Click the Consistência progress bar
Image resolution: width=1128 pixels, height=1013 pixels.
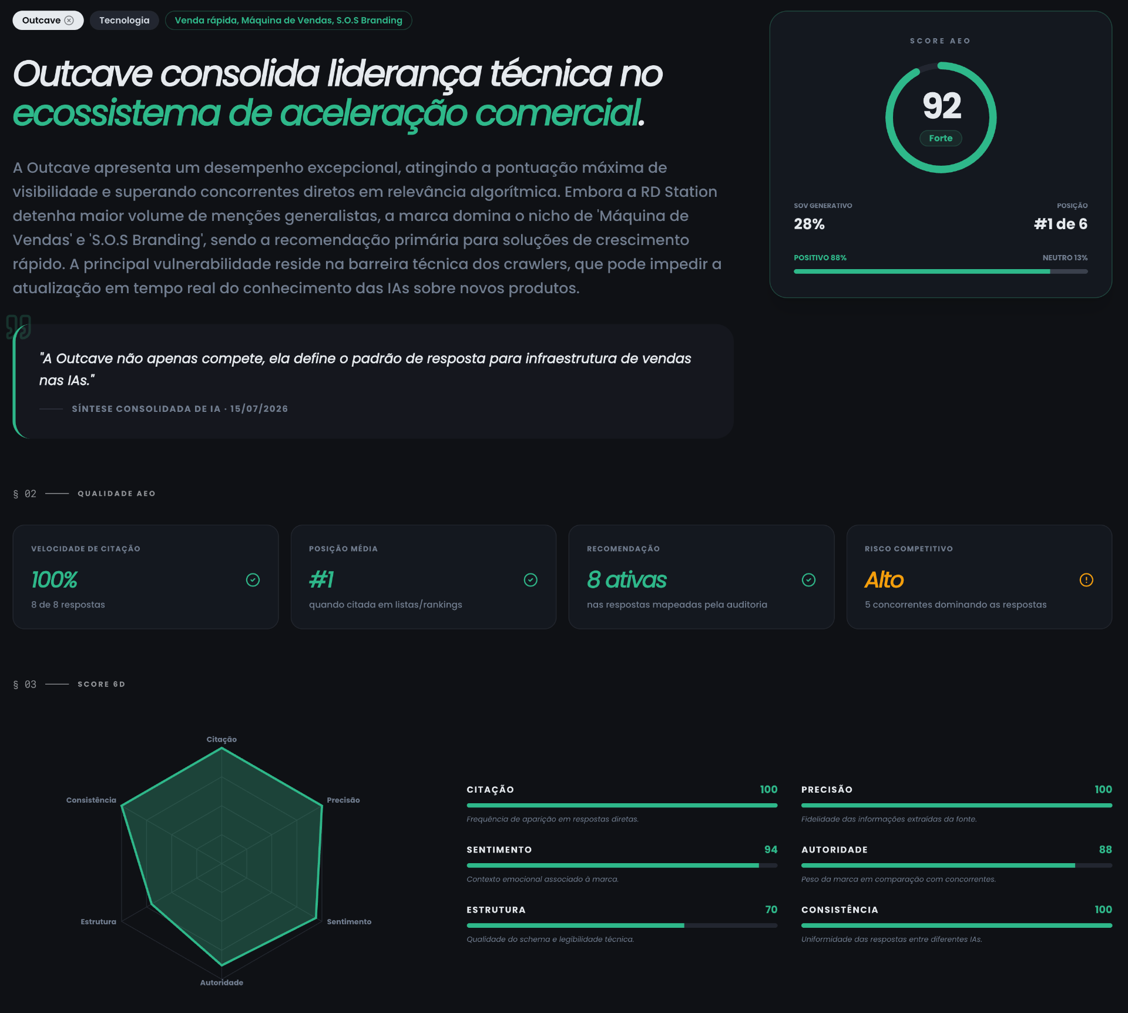tap(956, 925)
